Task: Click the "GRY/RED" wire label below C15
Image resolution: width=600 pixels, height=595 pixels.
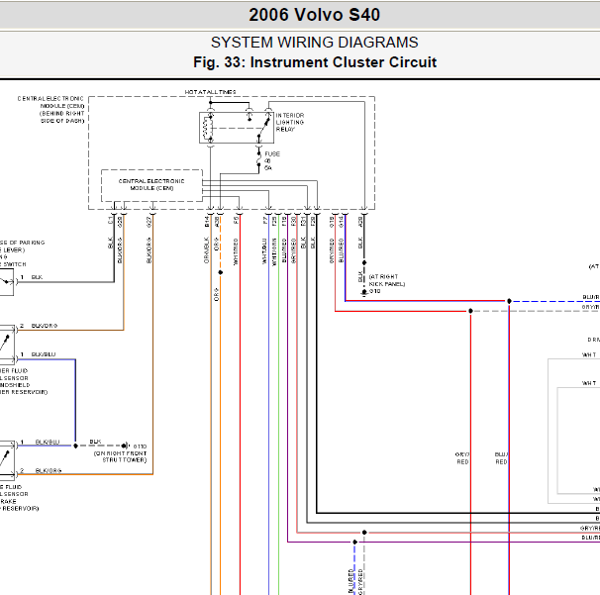Action: (x=332, y=250)
